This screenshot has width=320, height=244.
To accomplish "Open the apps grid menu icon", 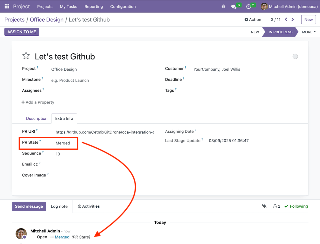I will 7,6.
